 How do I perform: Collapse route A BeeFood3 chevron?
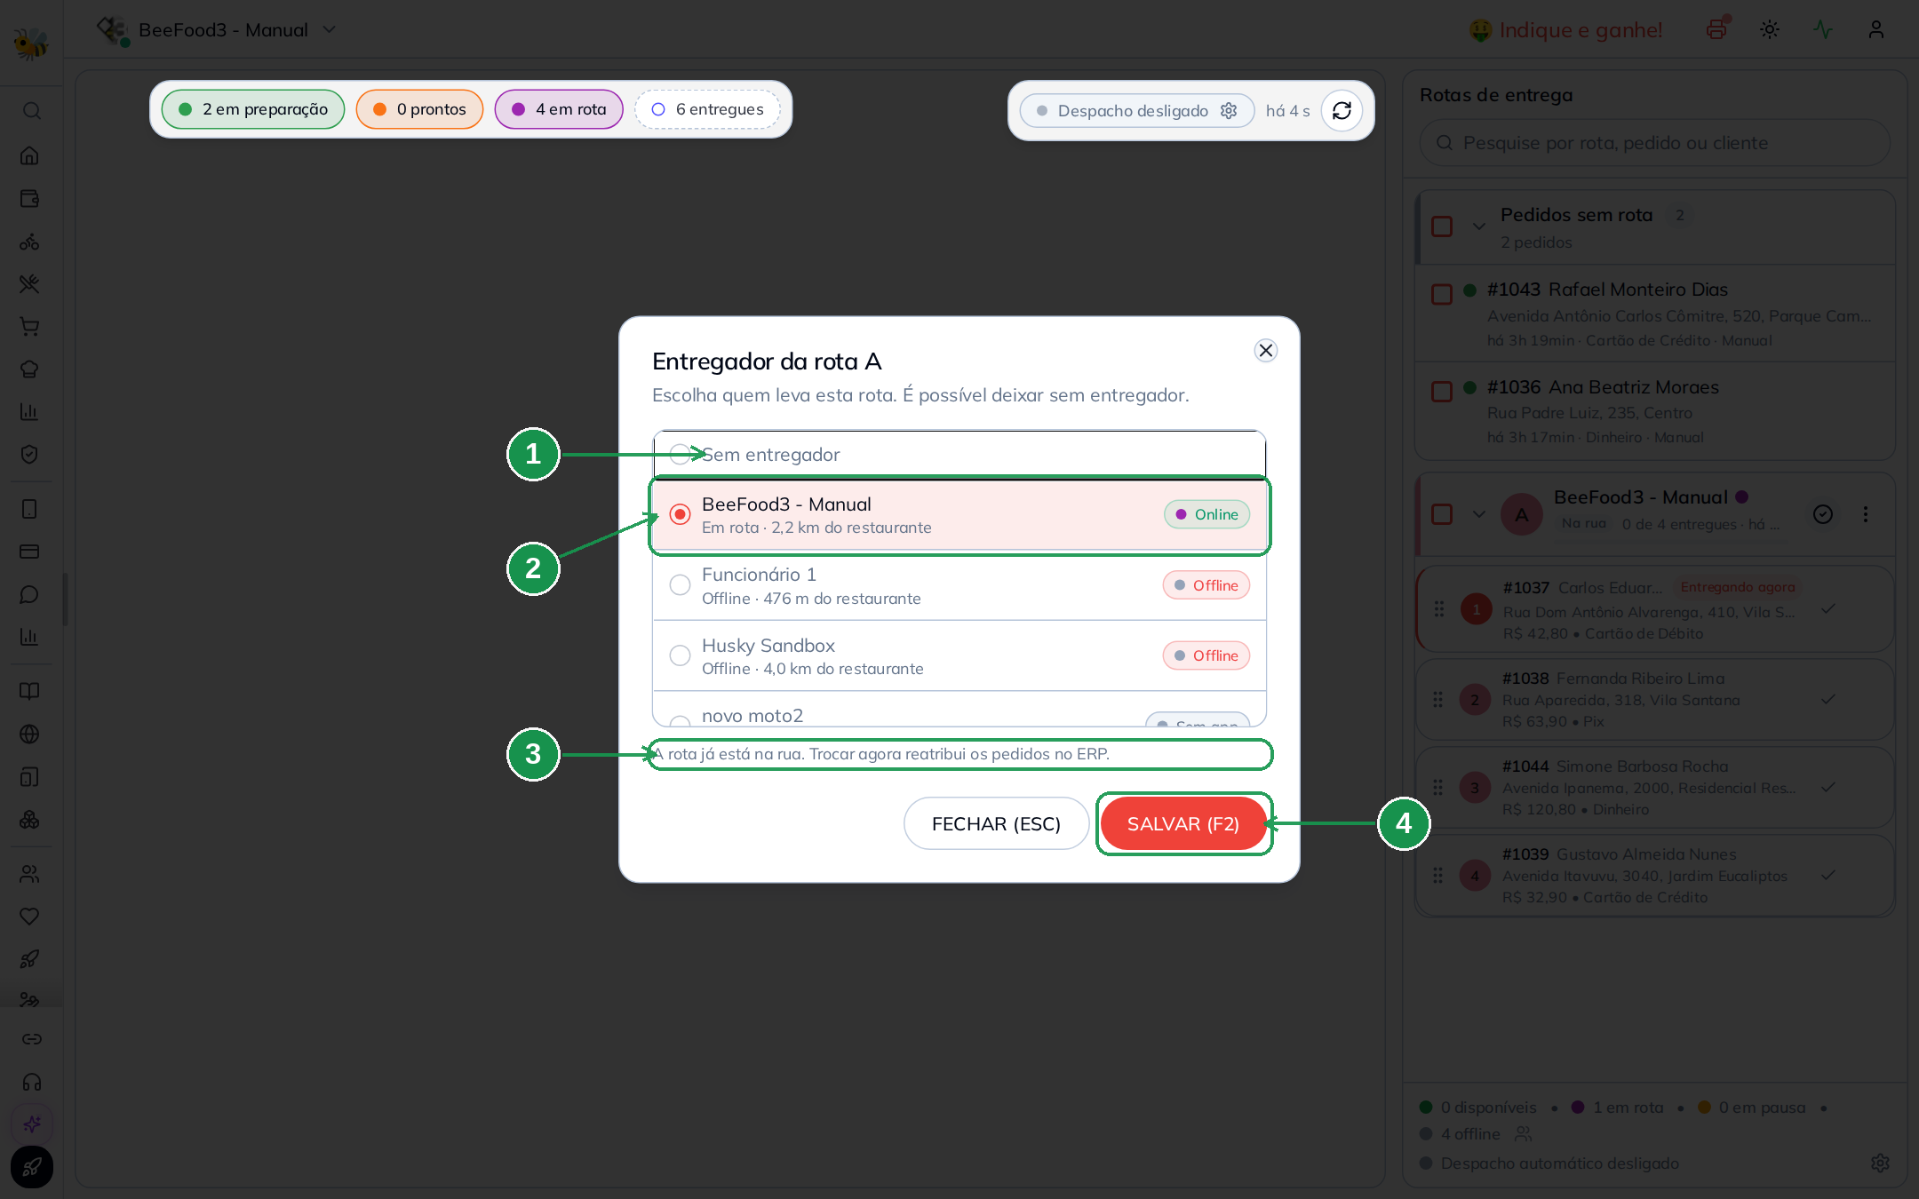(x=1479, y=514)
